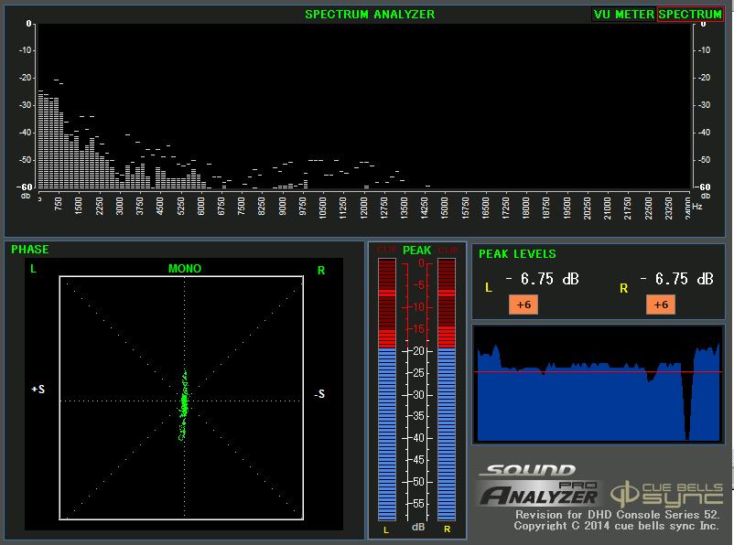Image resolution: width=734 pixels, height=545 pixels.
Task: Reset the right channel CLIP indicator
Action: click(x=447, y=250)
